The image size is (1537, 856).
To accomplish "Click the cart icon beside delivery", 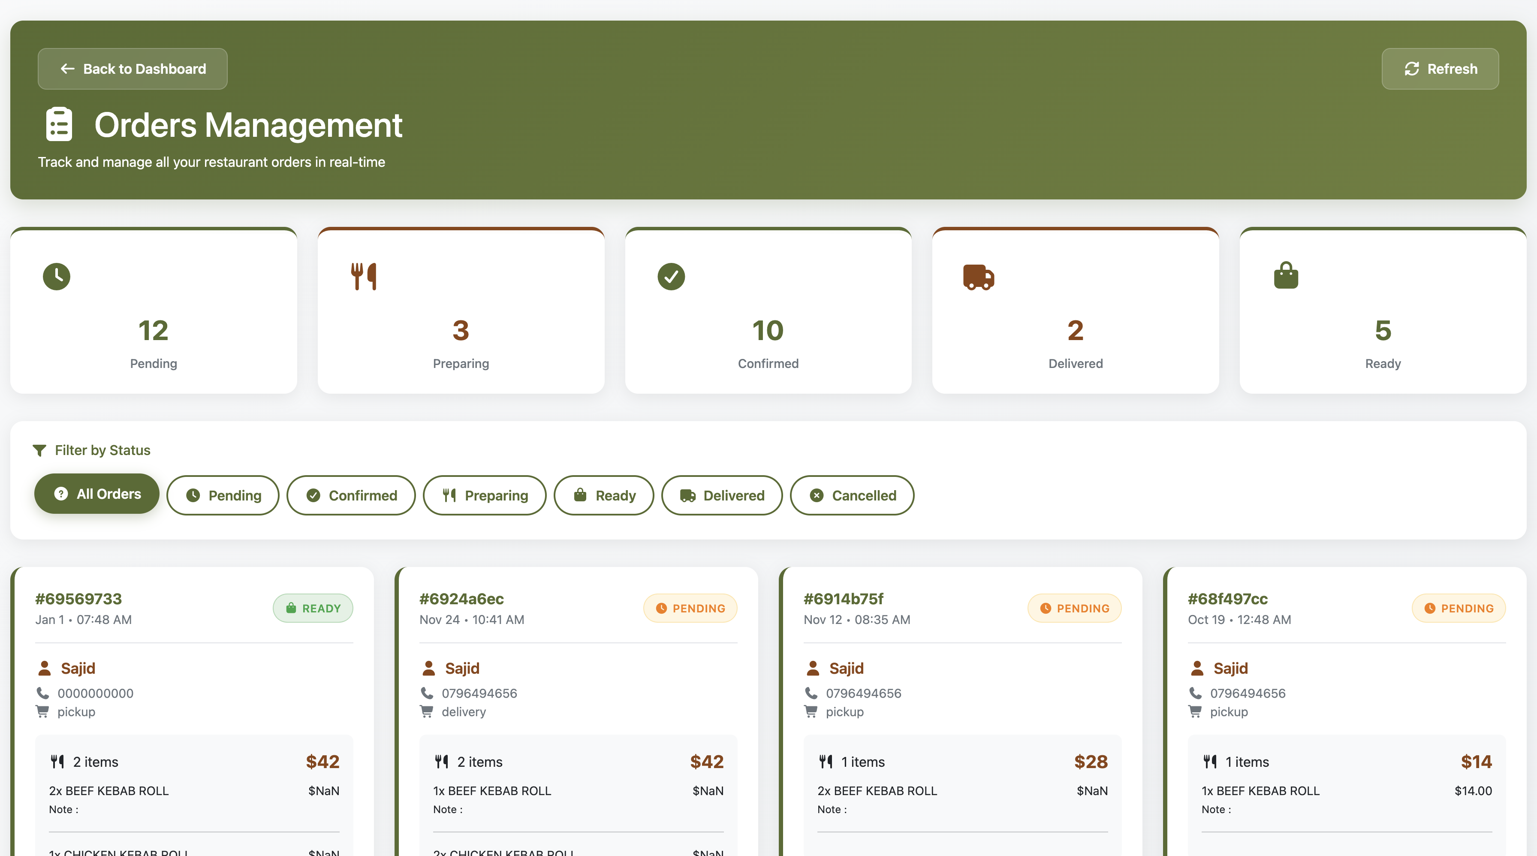I will point(427,711).
